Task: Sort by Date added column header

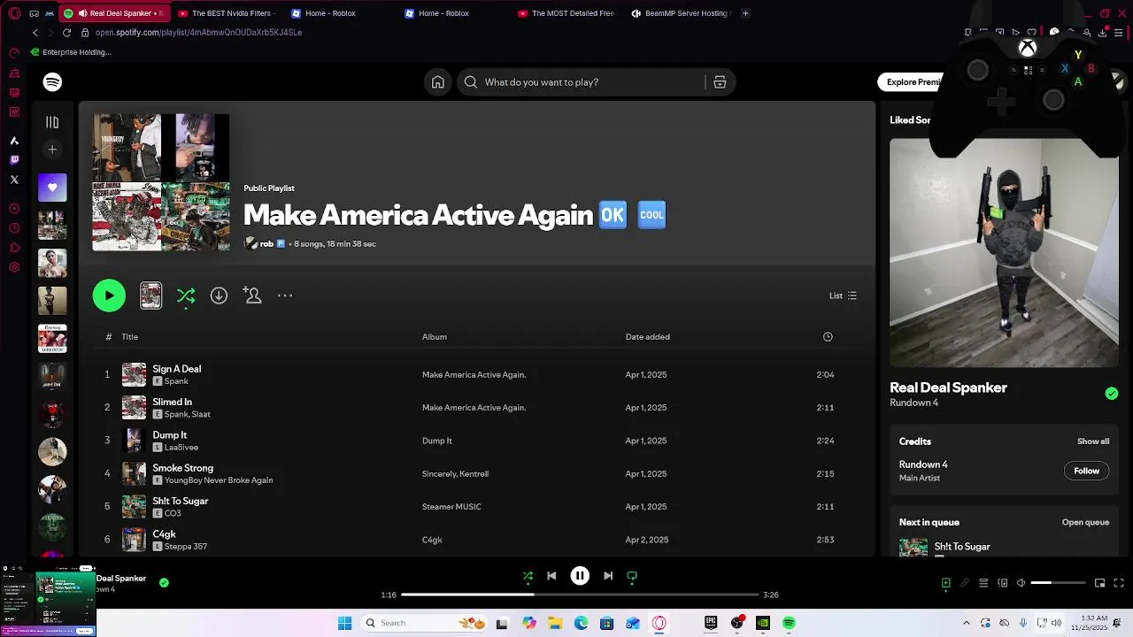Action: 647,337
